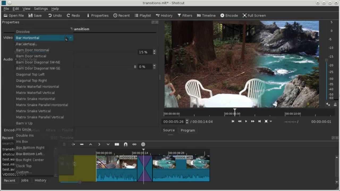Open the Settings menu
340x191 pixels.
tap(41, 9)
